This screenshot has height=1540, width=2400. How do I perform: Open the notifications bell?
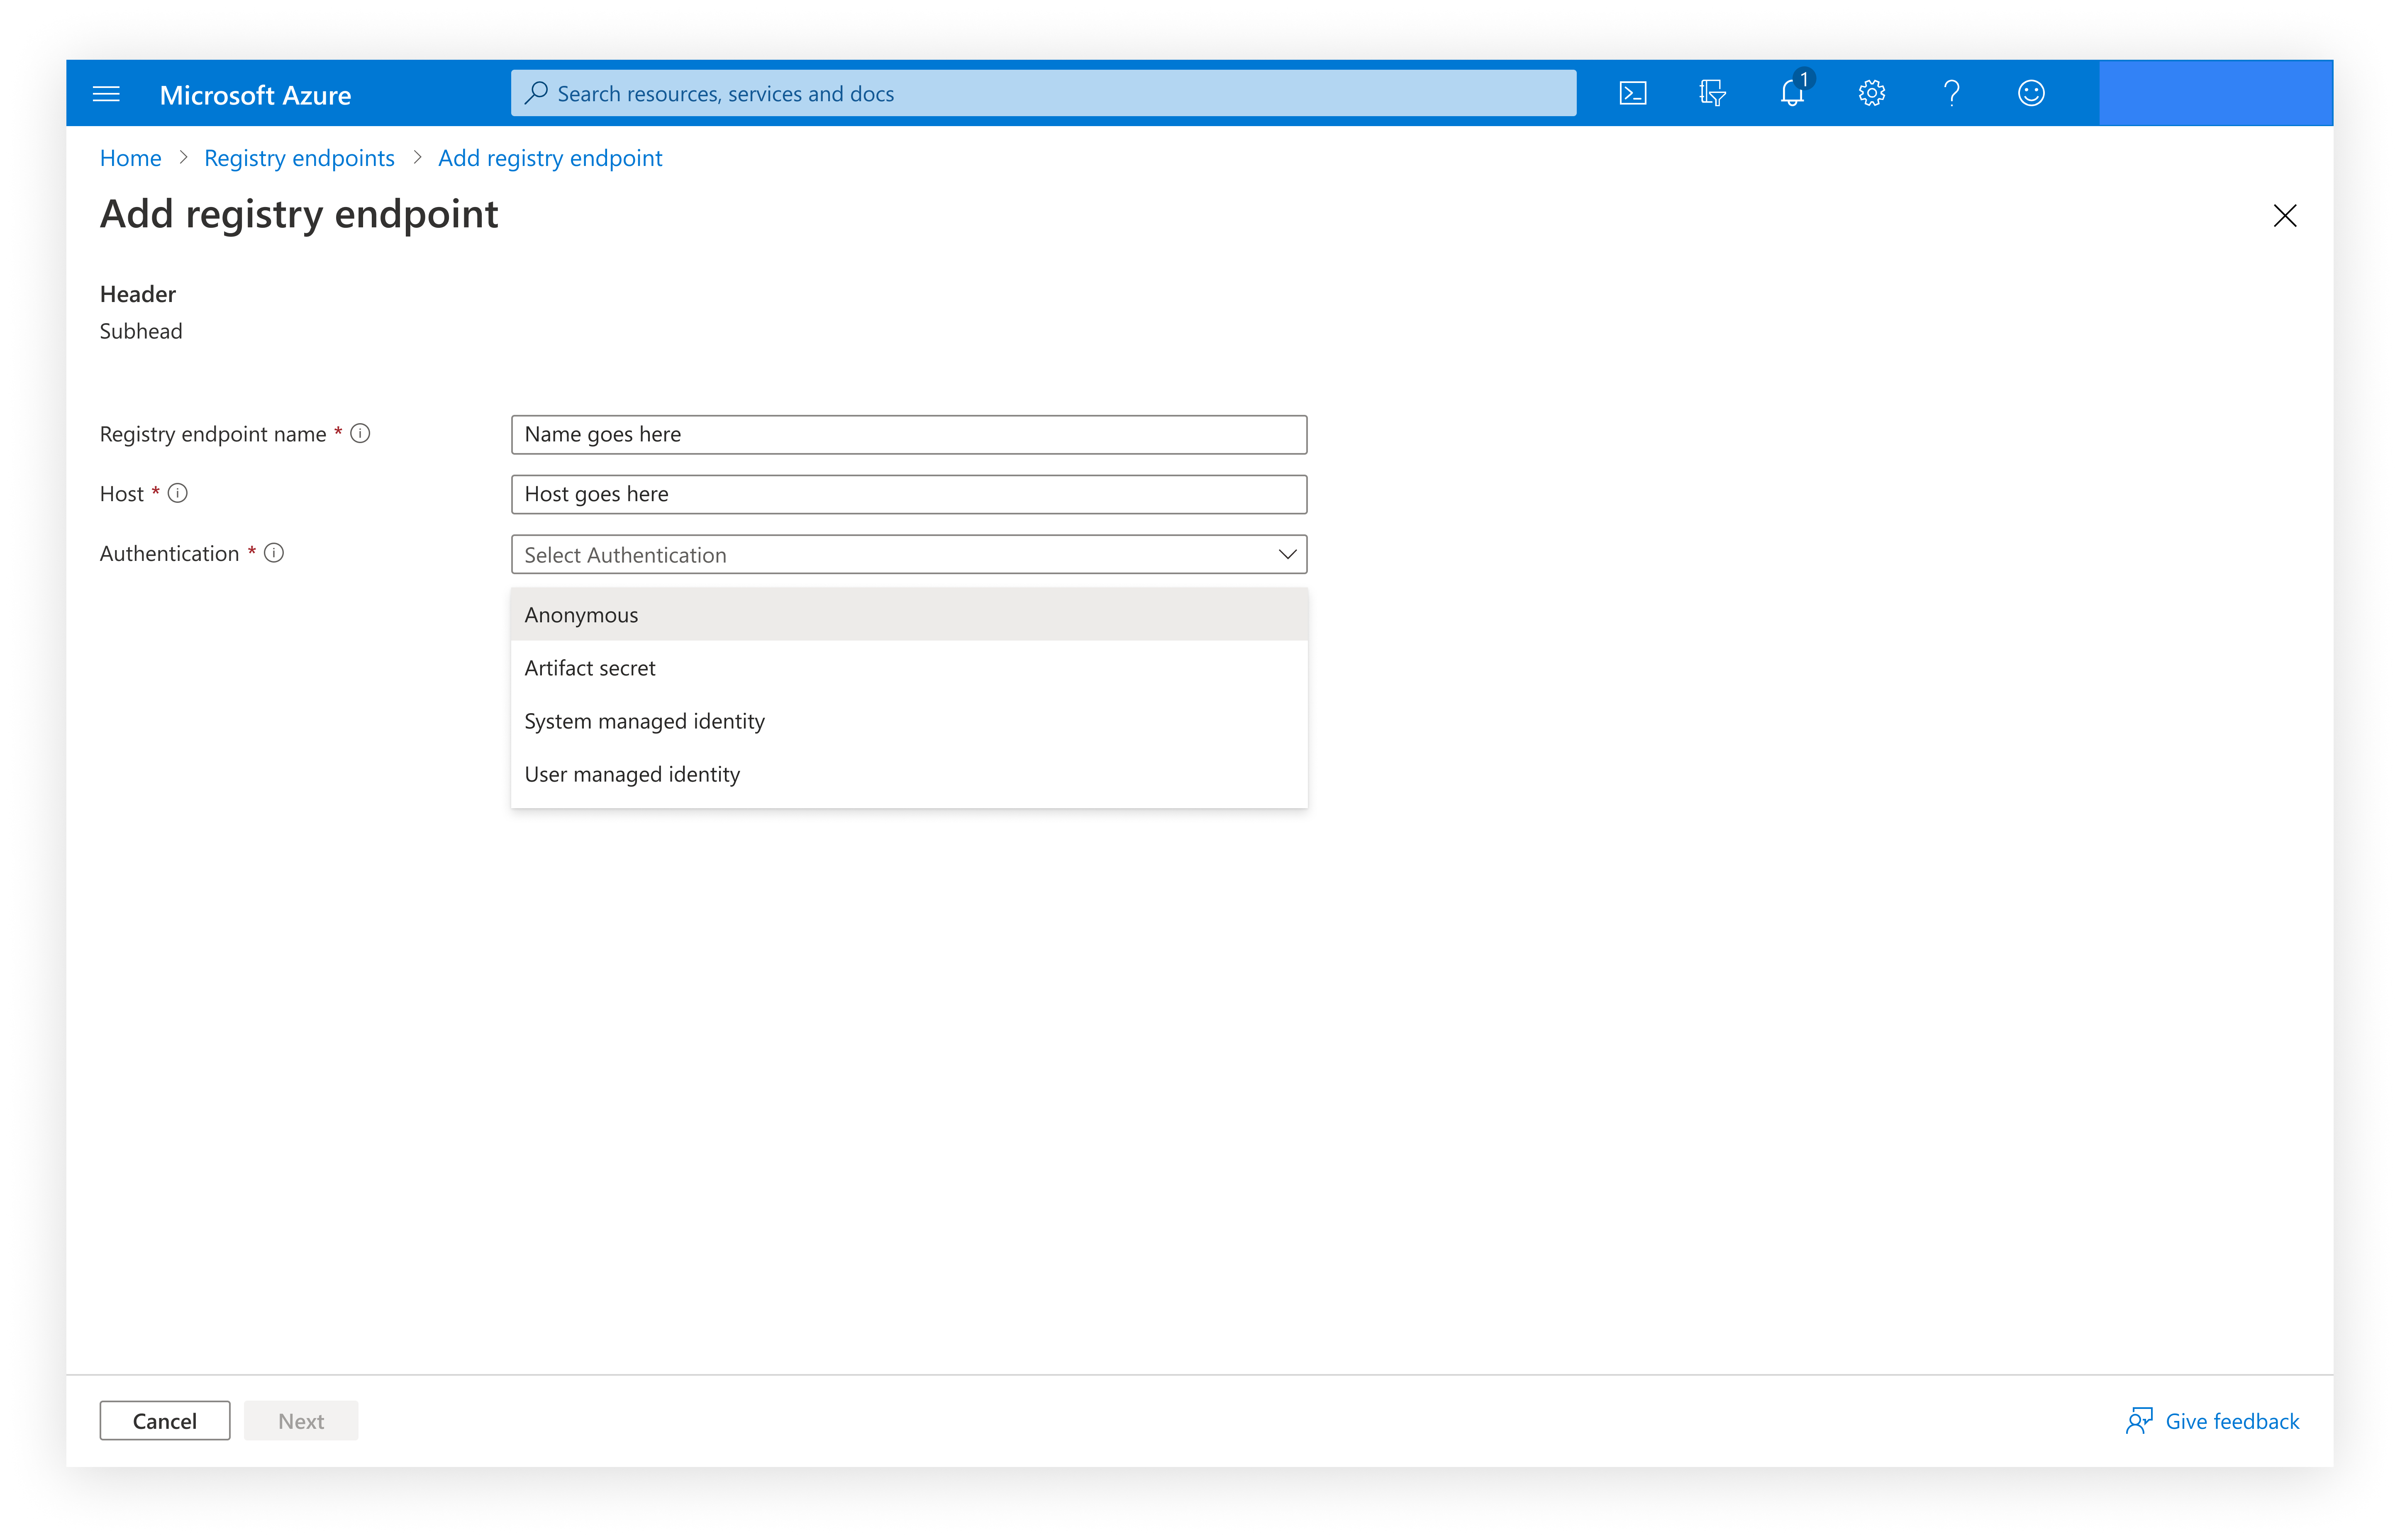pos(1792,92)
